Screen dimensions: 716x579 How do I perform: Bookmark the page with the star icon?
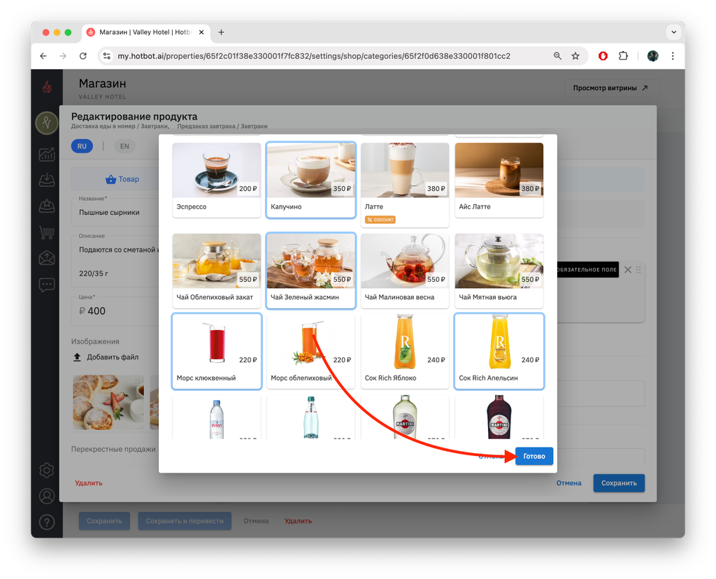click(575, 56)
